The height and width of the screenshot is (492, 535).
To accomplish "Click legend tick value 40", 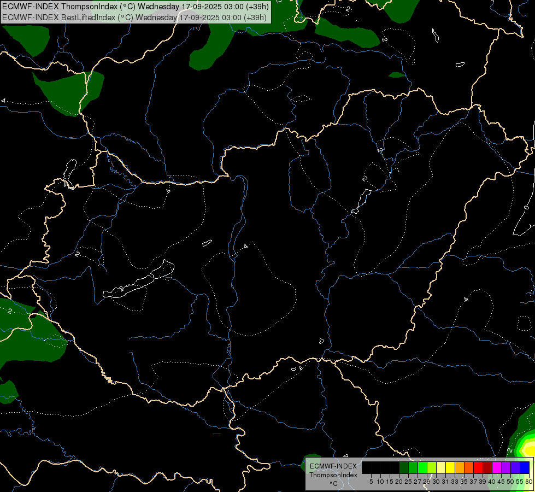I will click(492, 482).
